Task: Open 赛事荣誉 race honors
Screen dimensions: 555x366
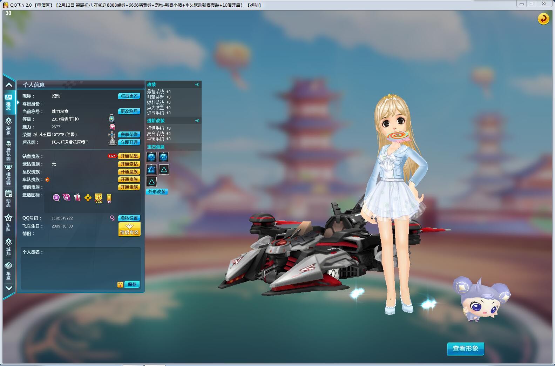Action: coord(129,134)
